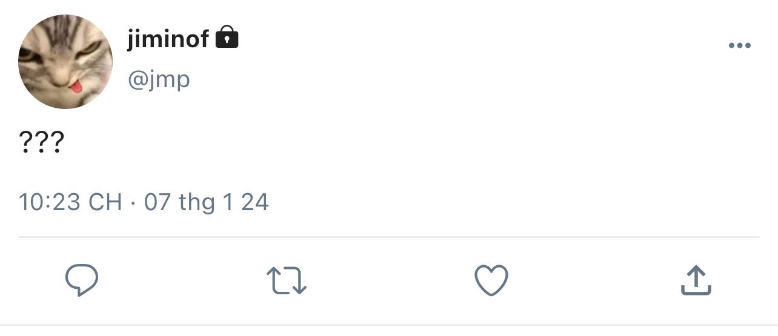Open the cat profile picture
The width and height of the screenshot is (778, 336).
tap(65, 62)
